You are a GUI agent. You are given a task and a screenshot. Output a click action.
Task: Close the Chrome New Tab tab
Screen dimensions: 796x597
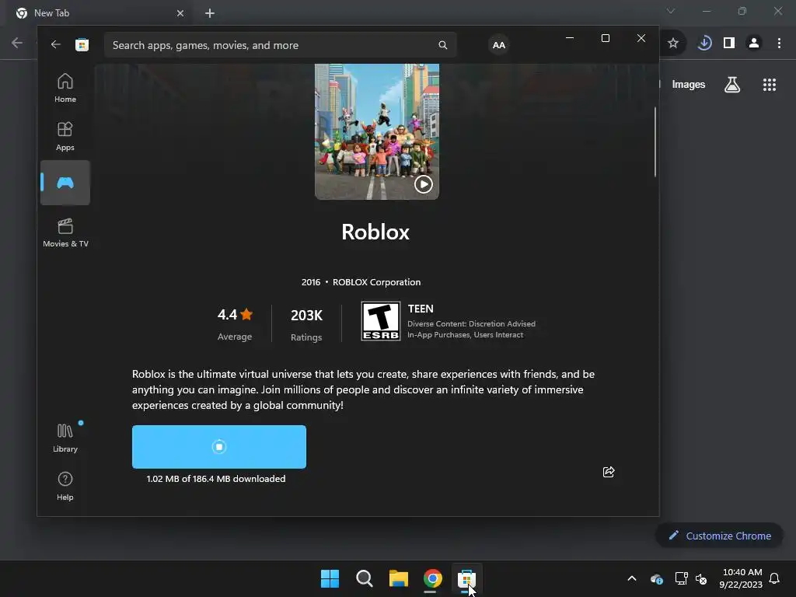coord(180,13)
